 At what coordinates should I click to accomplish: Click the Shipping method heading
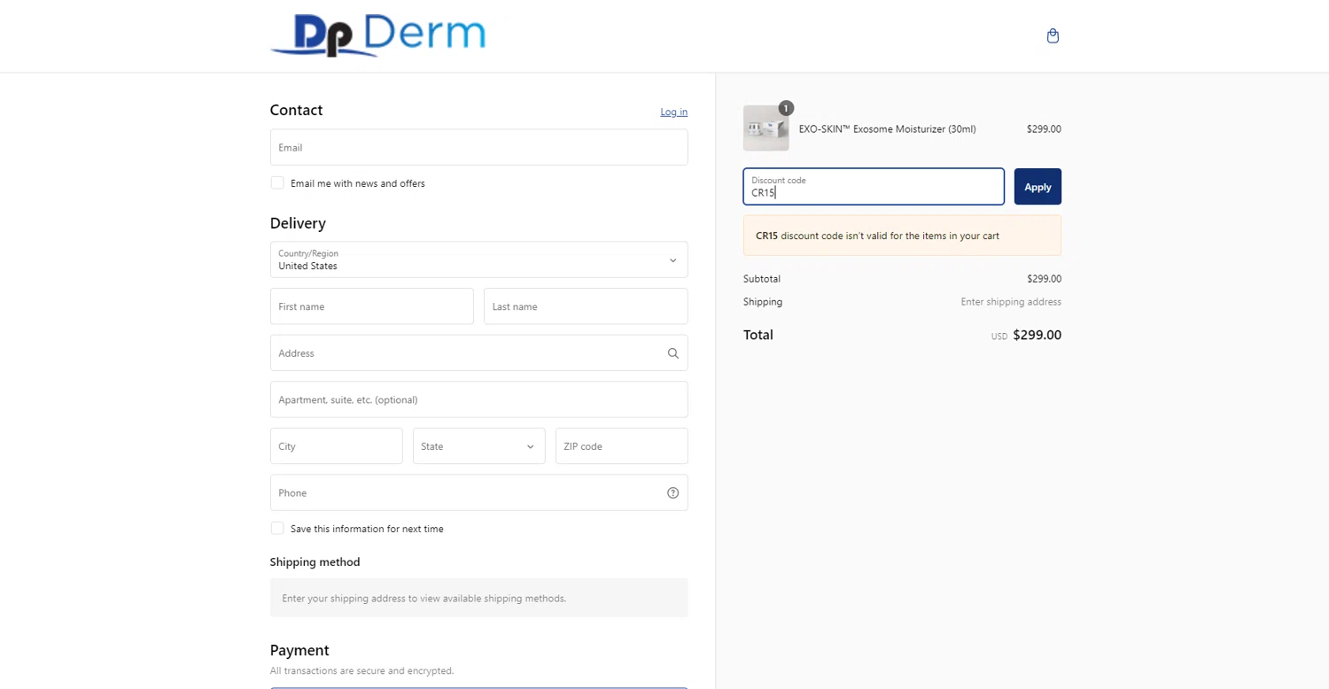click(315, 562)
